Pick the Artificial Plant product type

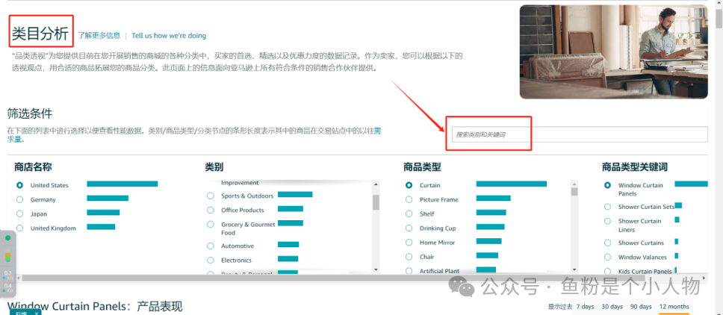[x=409, y=271]
